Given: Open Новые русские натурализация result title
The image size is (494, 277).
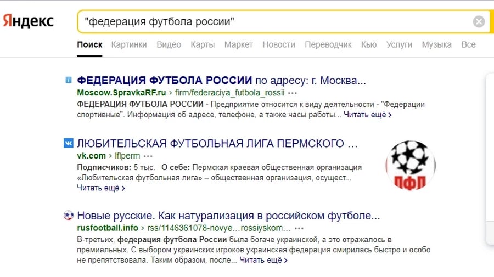Looking at the screenshot, I should (228, 216).
